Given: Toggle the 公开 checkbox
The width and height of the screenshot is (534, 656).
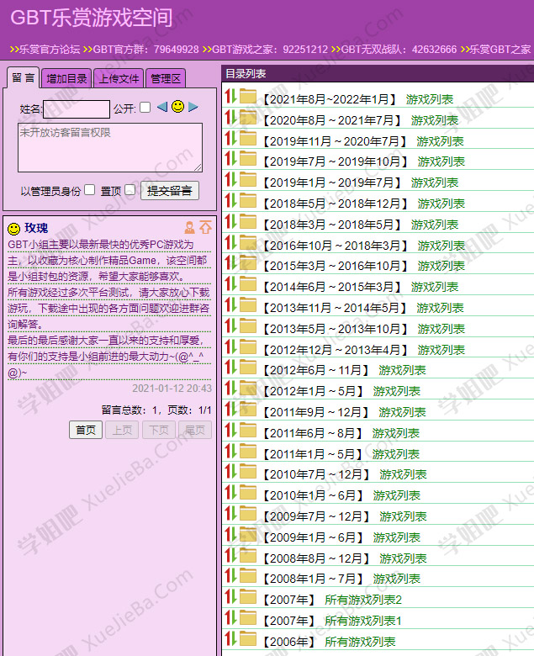Looking at the screenshot, I should (145, 108).
